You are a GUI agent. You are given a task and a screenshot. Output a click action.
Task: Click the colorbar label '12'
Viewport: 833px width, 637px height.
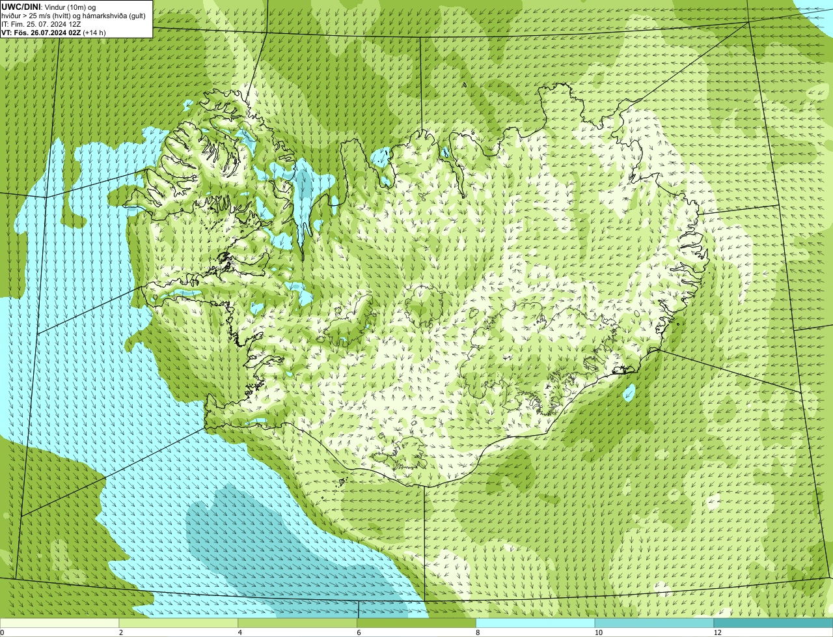pyautogui.click(x=717, y=632)
